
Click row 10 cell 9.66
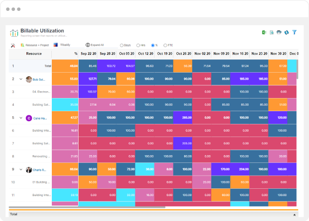pyautogui.click(x=65, y=182)
